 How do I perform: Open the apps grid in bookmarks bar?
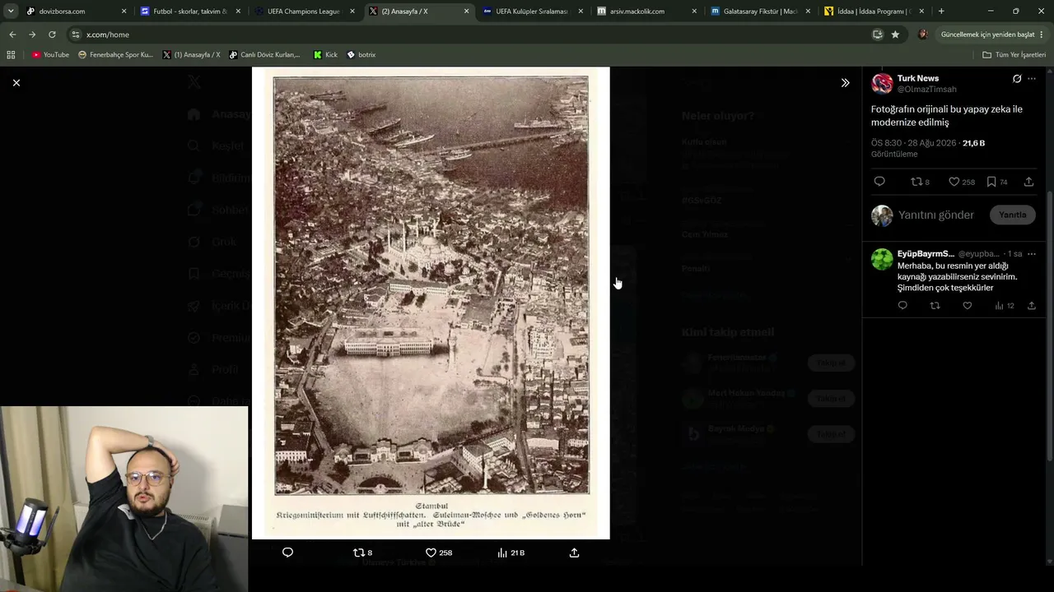(11, 55)
